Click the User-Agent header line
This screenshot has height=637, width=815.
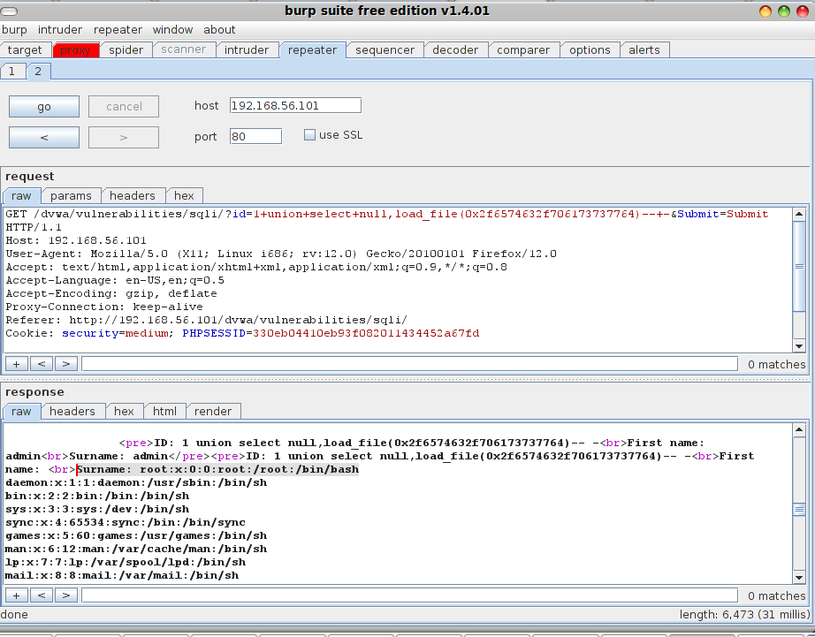point(281,254)
